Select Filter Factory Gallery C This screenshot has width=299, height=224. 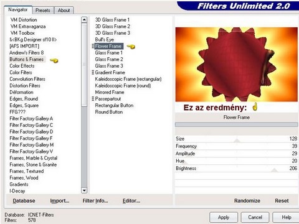[x=31, y=125]
